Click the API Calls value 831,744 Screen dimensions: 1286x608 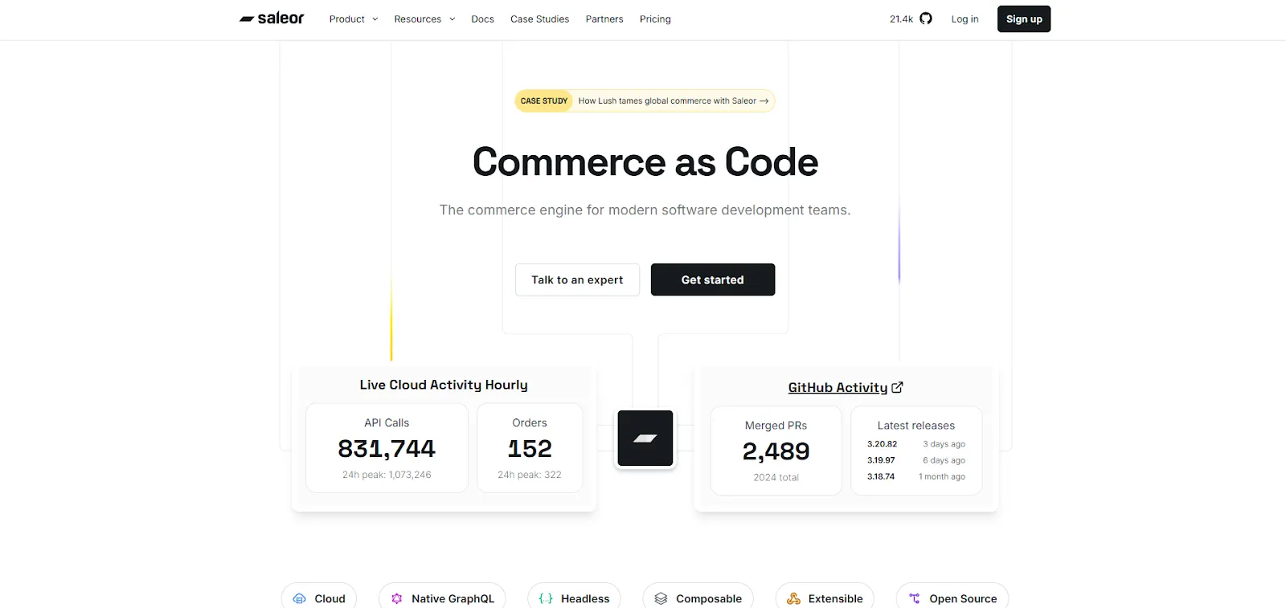coord(387,448)
